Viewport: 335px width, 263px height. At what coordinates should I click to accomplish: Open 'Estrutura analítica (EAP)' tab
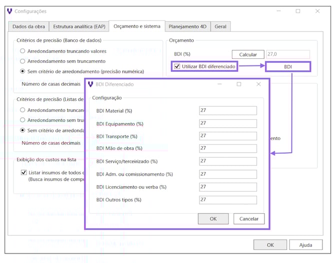click(78, 26)
